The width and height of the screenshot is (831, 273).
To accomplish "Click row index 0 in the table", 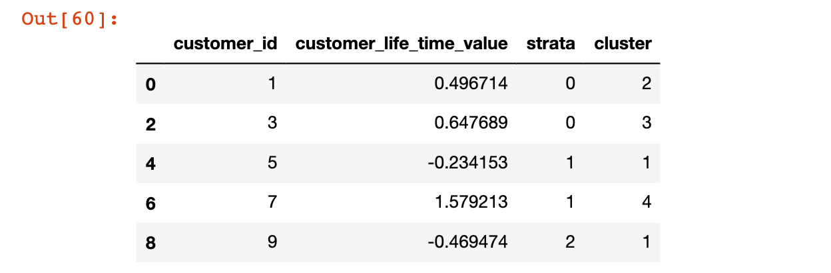I will pos(150,85).
